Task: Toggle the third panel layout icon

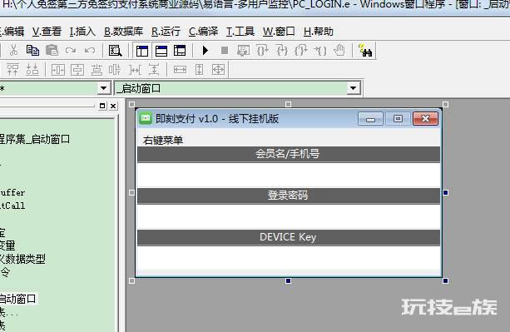Action: click(x=180, y=51)
